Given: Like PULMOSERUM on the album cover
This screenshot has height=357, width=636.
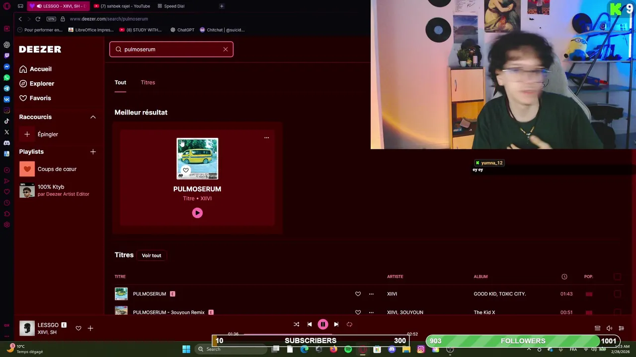Looking at the screenshot, I should click(x=186, y=170).
